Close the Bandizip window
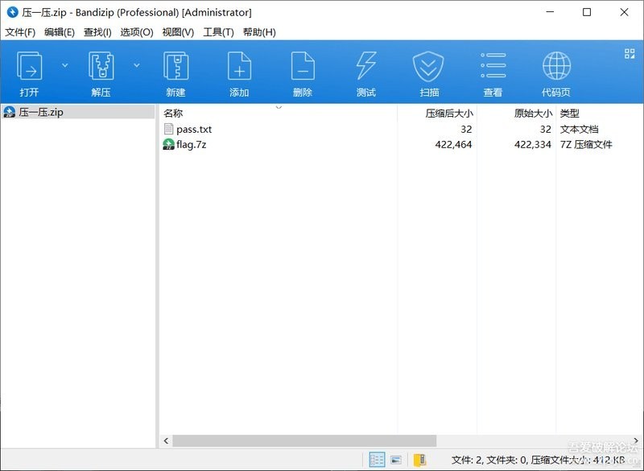 click(624, 12)
